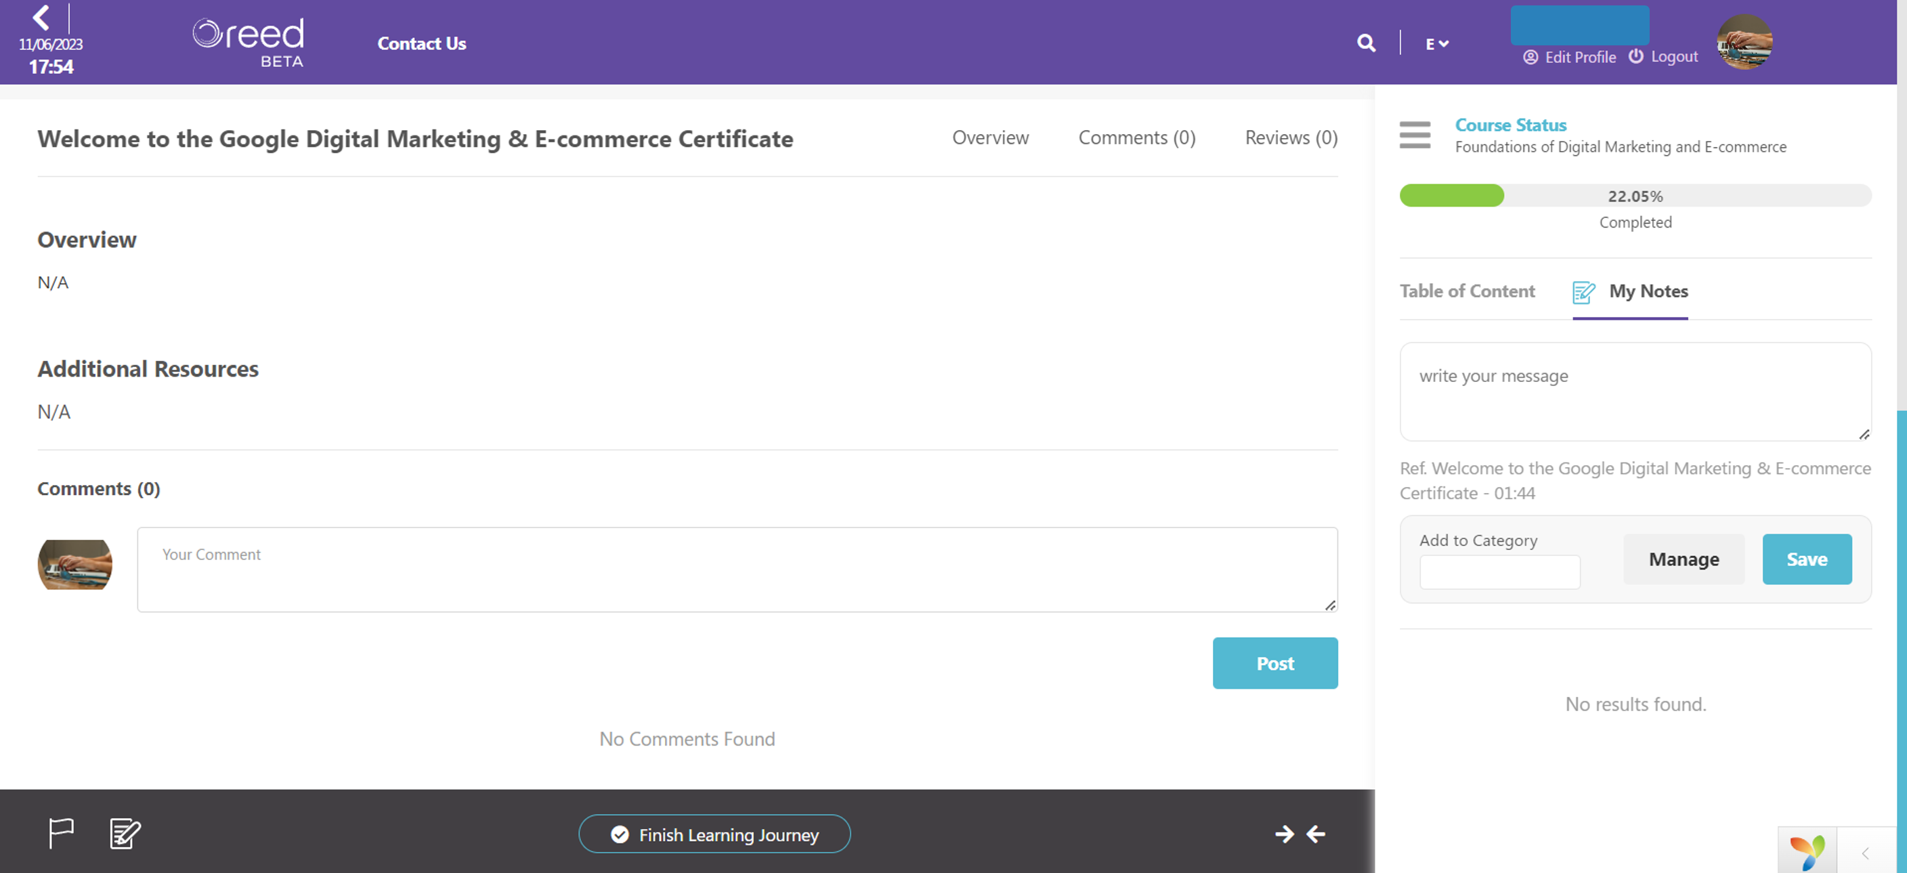Click the commenter avatar thumbnail
This screenshot has width=1907, height=873.
click(x=74, y=564)
